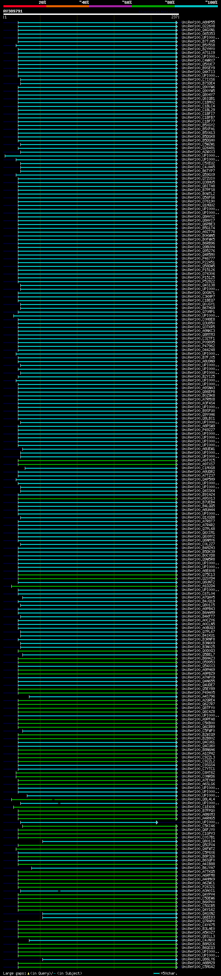Select hit label UniRef100_Q6NMY6
221x976 pixels.
pyautogui.click(x=198, y=540)
